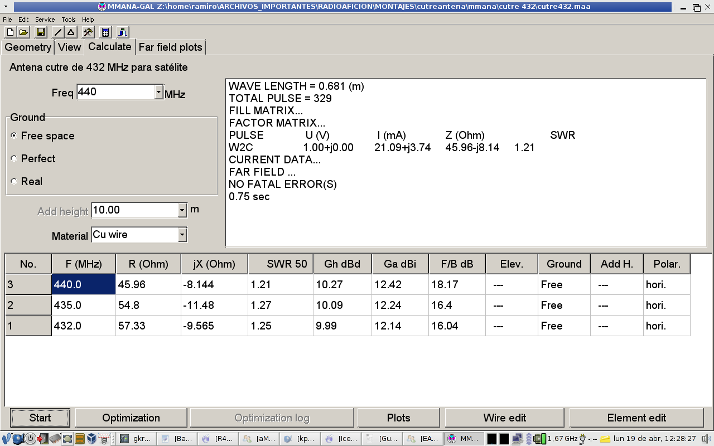Open the Wire edit dialog button
The image size is (714, 446).
504,418
